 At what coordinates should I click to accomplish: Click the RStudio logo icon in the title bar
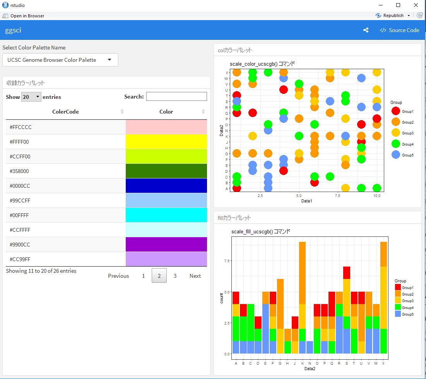pos(5,5)
